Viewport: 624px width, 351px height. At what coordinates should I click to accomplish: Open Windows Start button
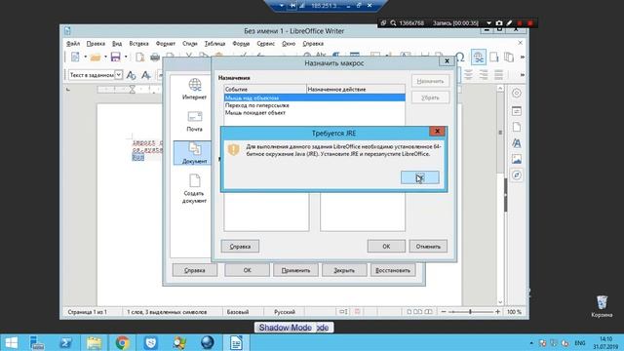[11, 342]
